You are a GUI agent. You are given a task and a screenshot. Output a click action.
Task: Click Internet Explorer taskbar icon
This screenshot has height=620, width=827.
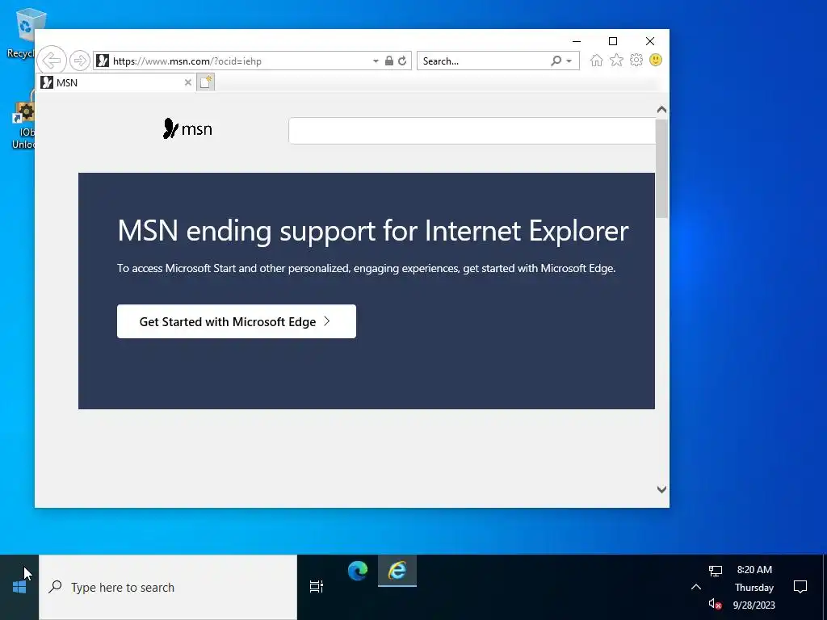tap(397, 571)
